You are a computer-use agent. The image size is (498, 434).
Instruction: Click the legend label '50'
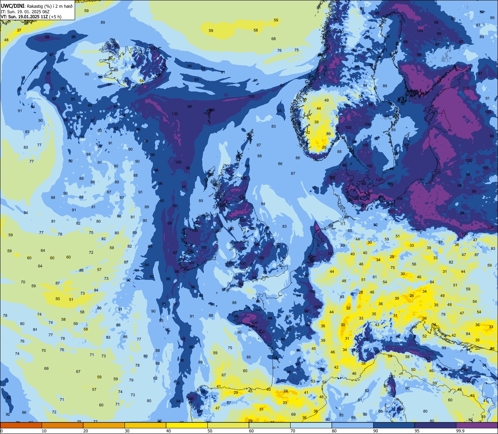(210, 431)
